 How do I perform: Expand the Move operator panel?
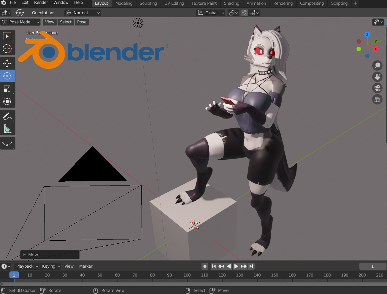(50, 255)
